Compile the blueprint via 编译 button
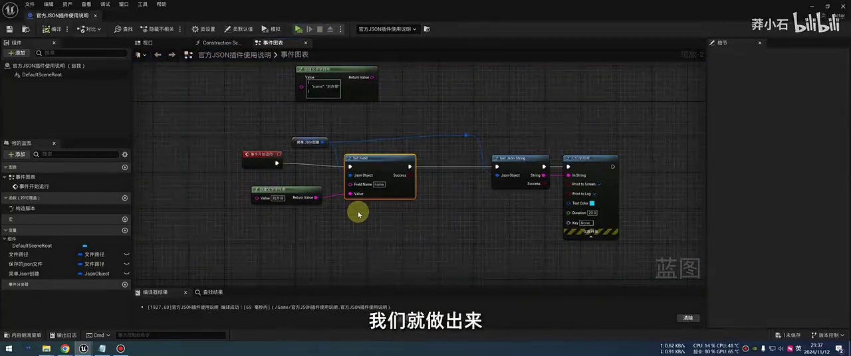The height and width of the screenshot is (356, 851). [52, 29]
